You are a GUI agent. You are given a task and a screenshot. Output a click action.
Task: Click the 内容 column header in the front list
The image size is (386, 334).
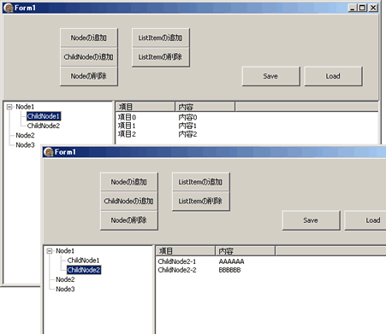(x=245, y=251)
